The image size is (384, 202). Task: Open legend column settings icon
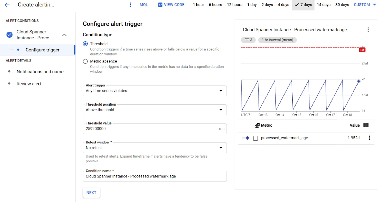pyautogui.click(x=366, y=125)
